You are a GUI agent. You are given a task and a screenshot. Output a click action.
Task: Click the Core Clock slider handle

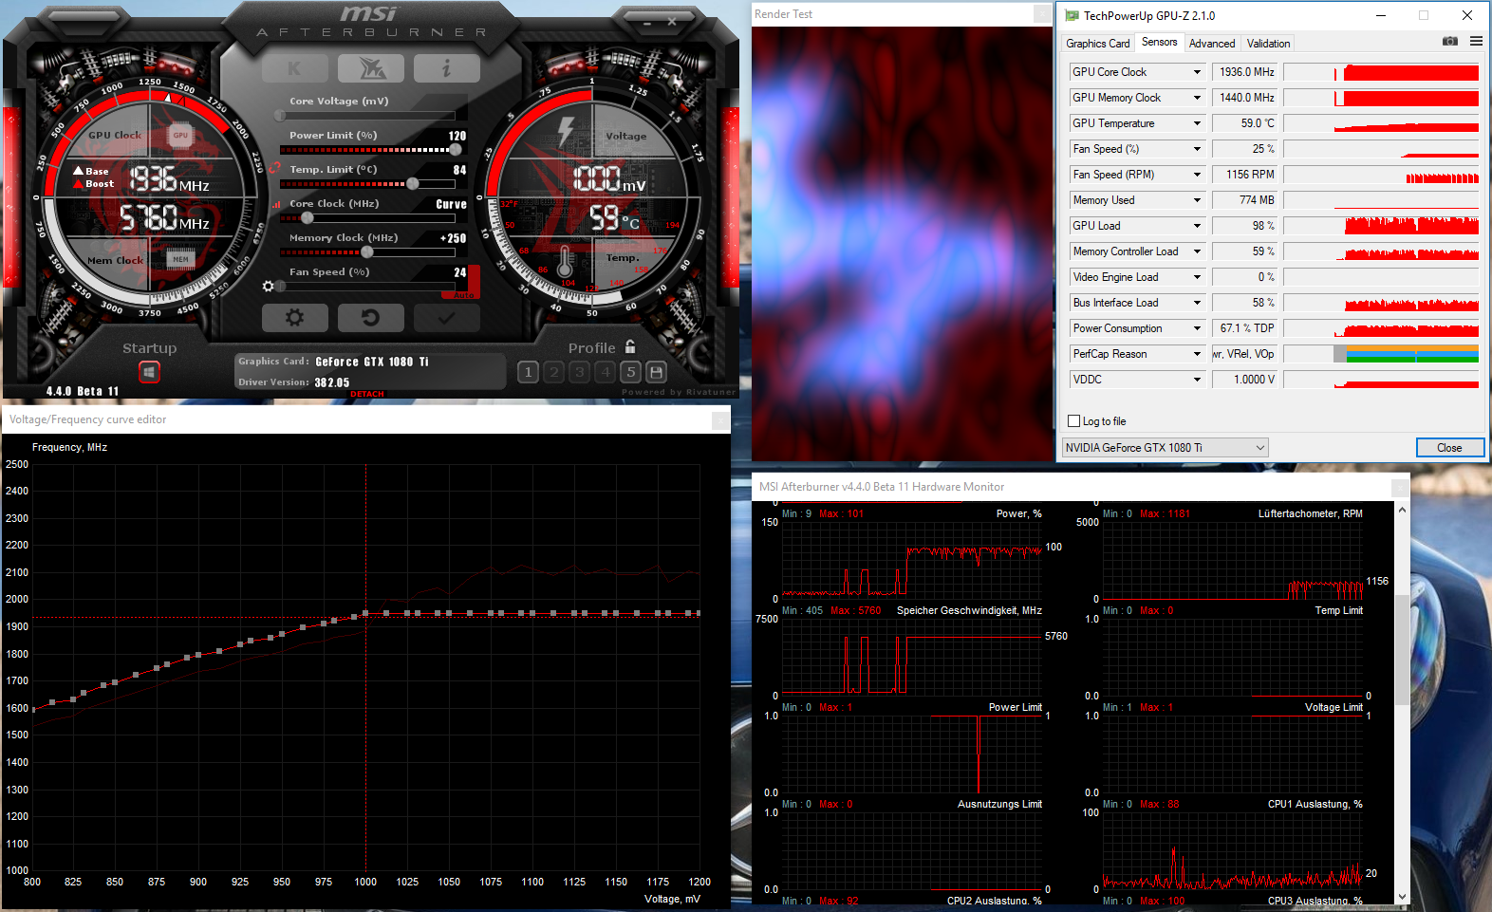(306, 218)
